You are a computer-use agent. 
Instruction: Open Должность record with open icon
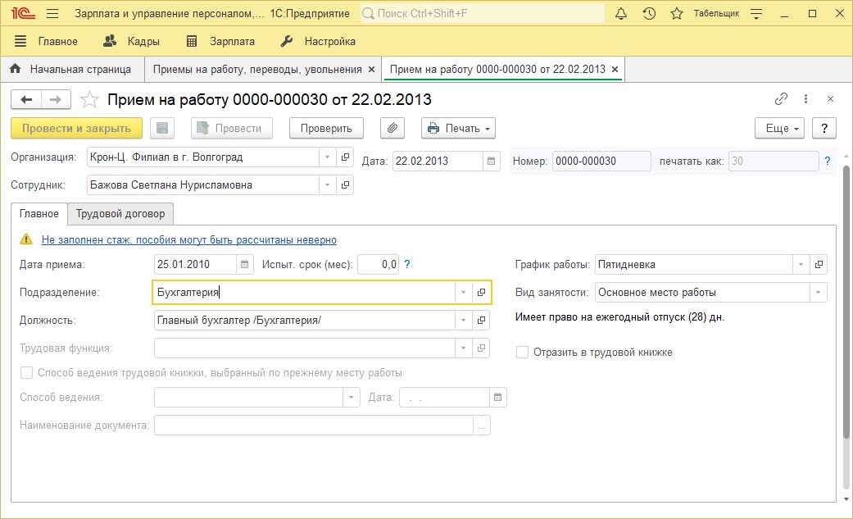(481, 321)
